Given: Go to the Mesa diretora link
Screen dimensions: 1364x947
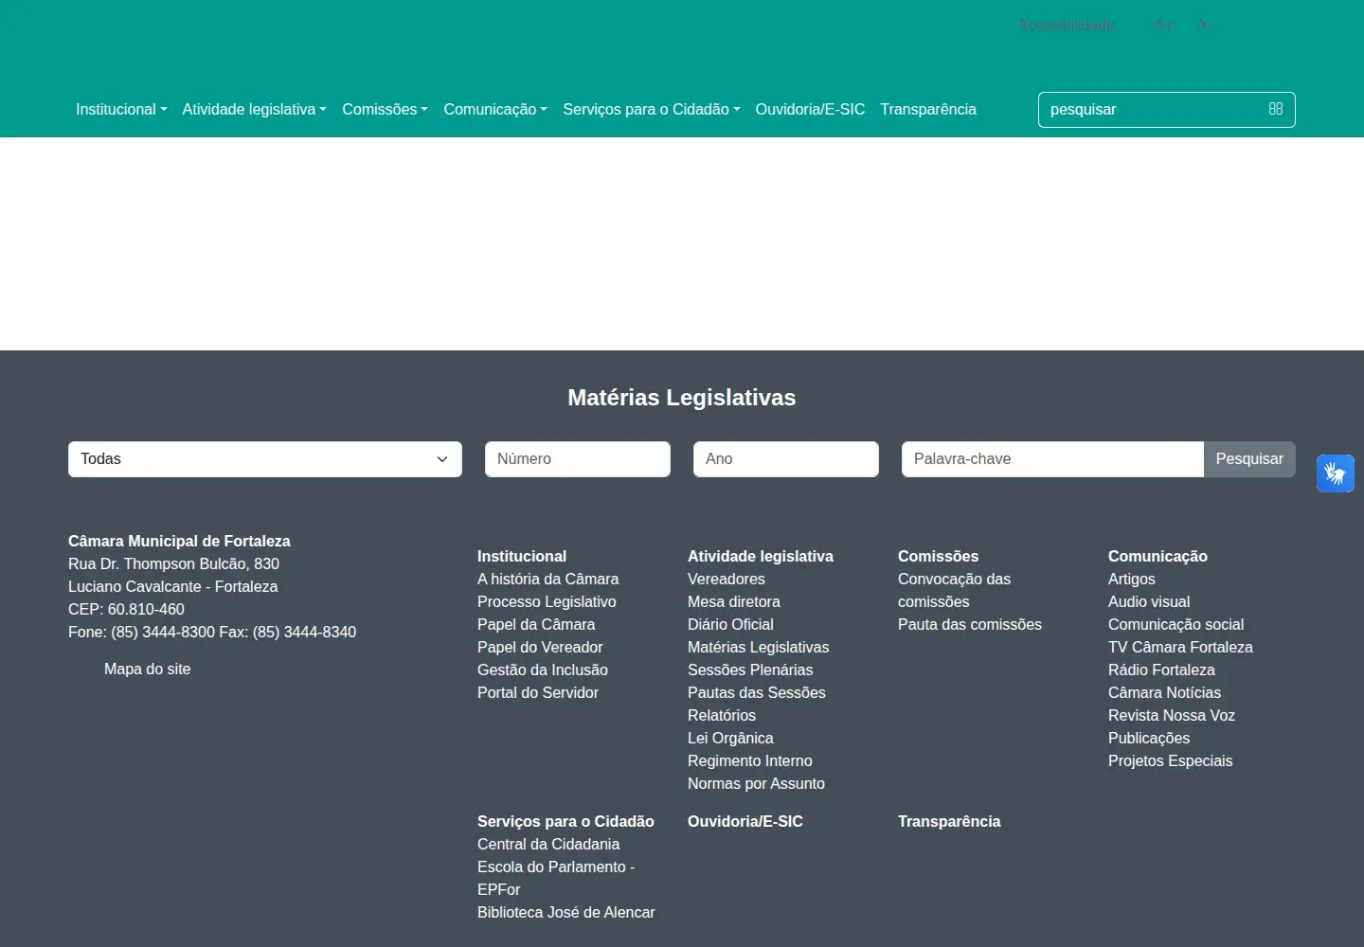Looking at the screenshot, I should click(x=734, y=601).
